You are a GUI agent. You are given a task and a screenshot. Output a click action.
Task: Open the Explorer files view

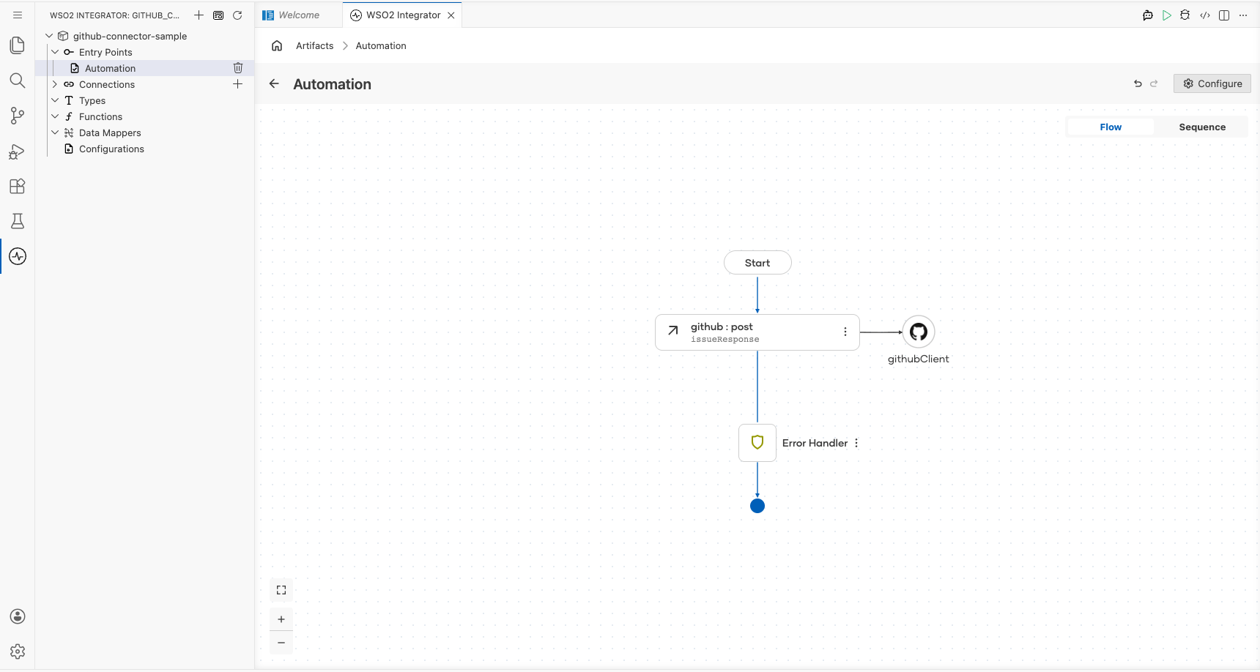[18, 45]
